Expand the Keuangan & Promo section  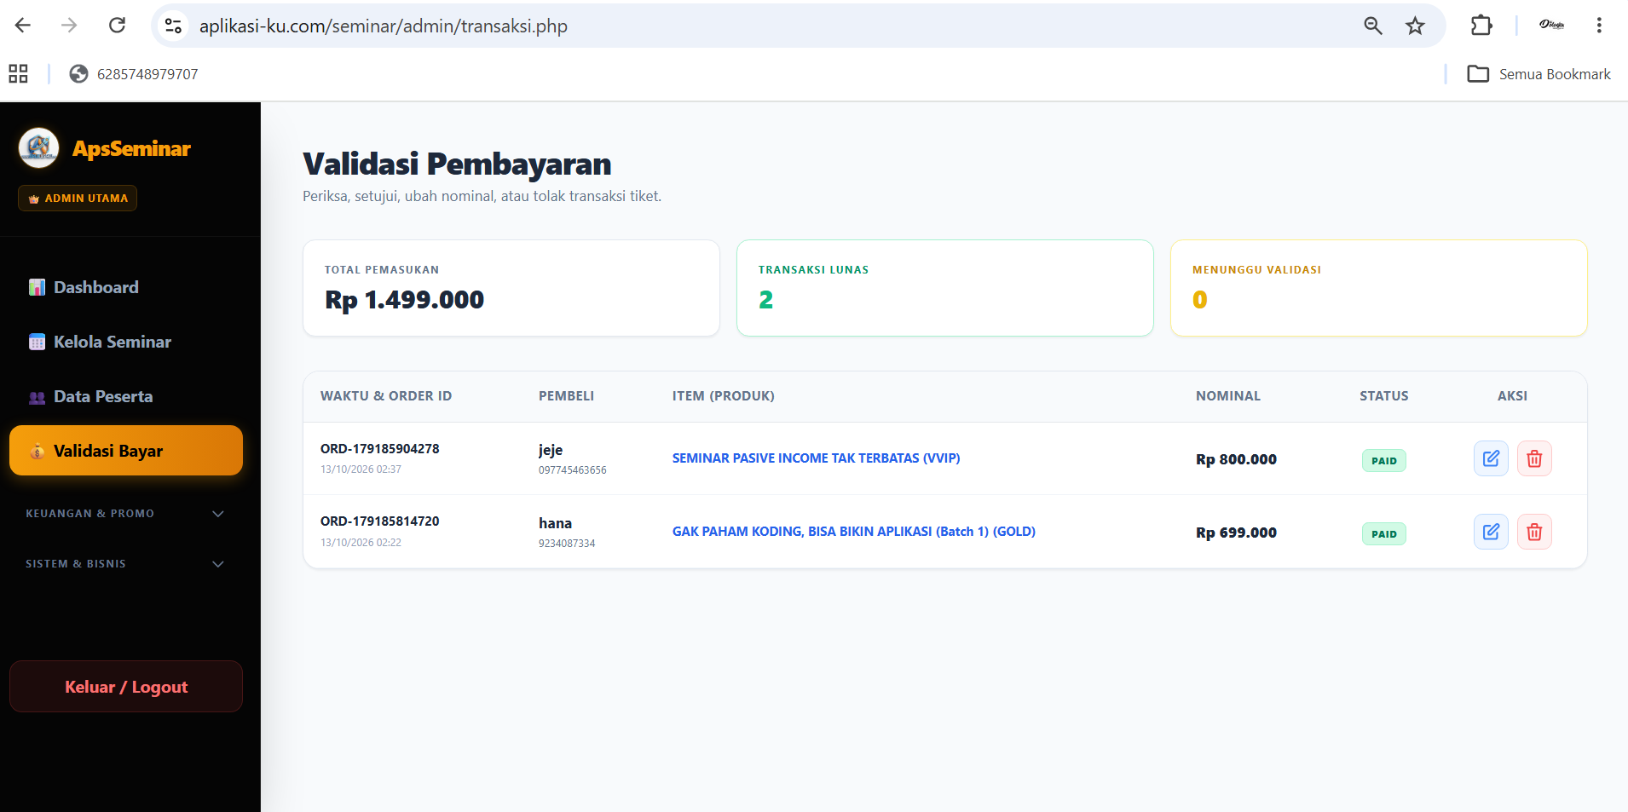click(x=125, y=514)
